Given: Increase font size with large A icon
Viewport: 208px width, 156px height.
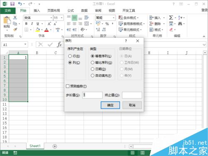Looking at the screenshot, I should click(x=49, y=24).
